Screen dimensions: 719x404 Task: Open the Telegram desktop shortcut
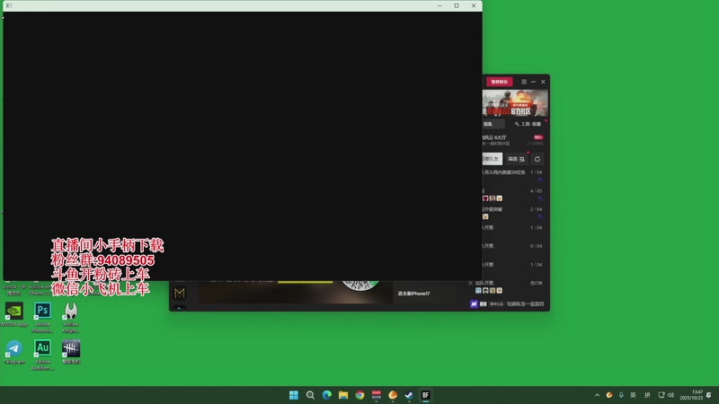[x=13, y=352]
